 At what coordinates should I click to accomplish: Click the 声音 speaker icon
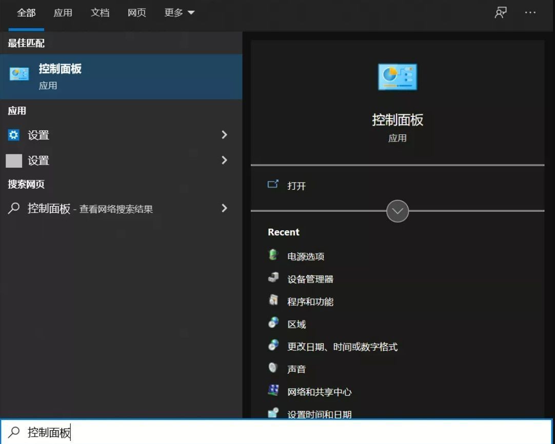coord(273,368)
